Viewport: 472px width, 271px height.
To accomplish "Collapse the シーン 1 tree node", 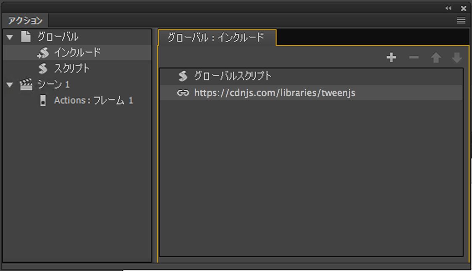I will click(x=10, y=85).
